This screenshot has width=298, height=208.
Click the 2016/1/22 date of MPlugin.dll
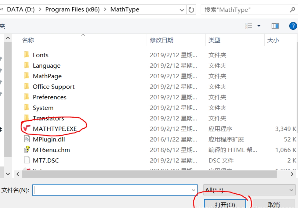pyautogui.click(x=173, y=140)
